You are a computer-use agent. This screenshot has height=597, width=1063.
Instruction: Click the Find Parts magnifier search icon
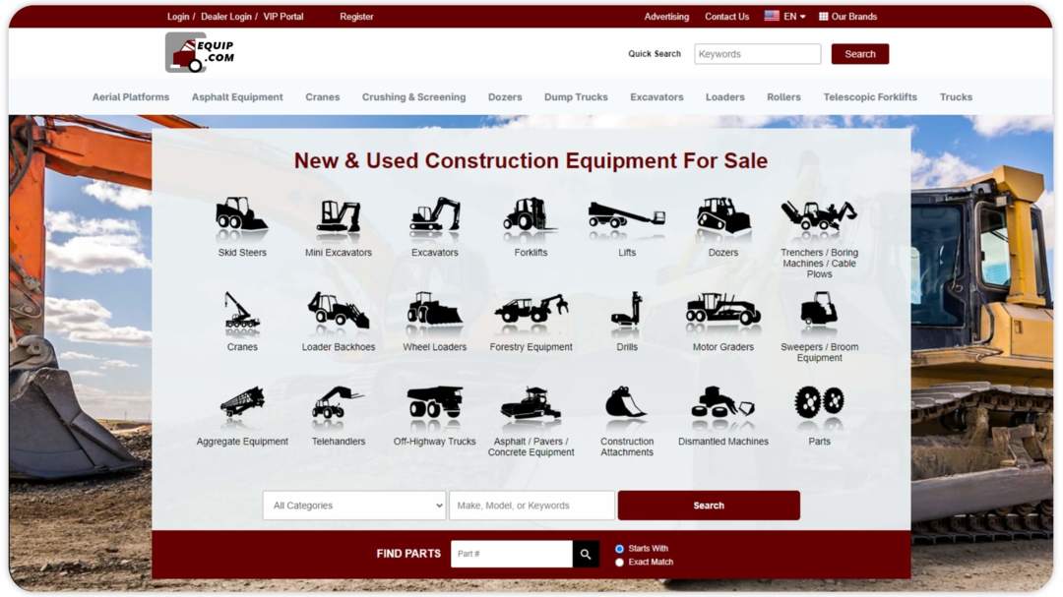(585, 555)
